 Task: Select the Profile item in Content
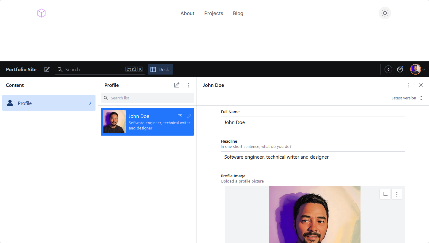(49, 103)
